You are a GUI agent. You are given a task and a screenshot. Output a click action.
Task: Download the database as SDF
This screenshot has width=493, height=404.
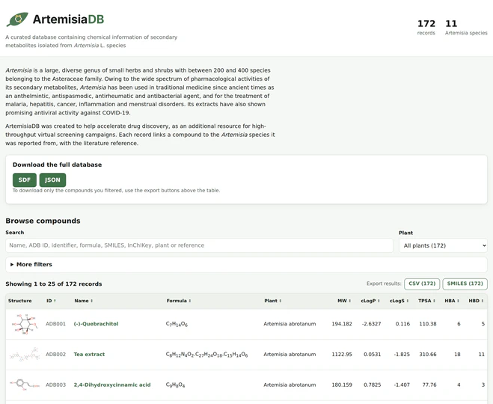(25, 180)
